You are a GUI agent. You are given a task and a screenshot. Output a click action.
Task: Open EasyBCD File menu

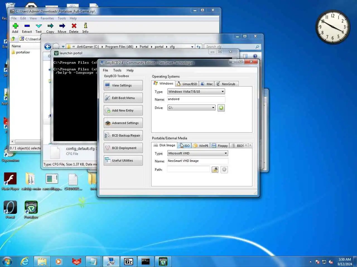pyautogui.click(x=105, y=70)
